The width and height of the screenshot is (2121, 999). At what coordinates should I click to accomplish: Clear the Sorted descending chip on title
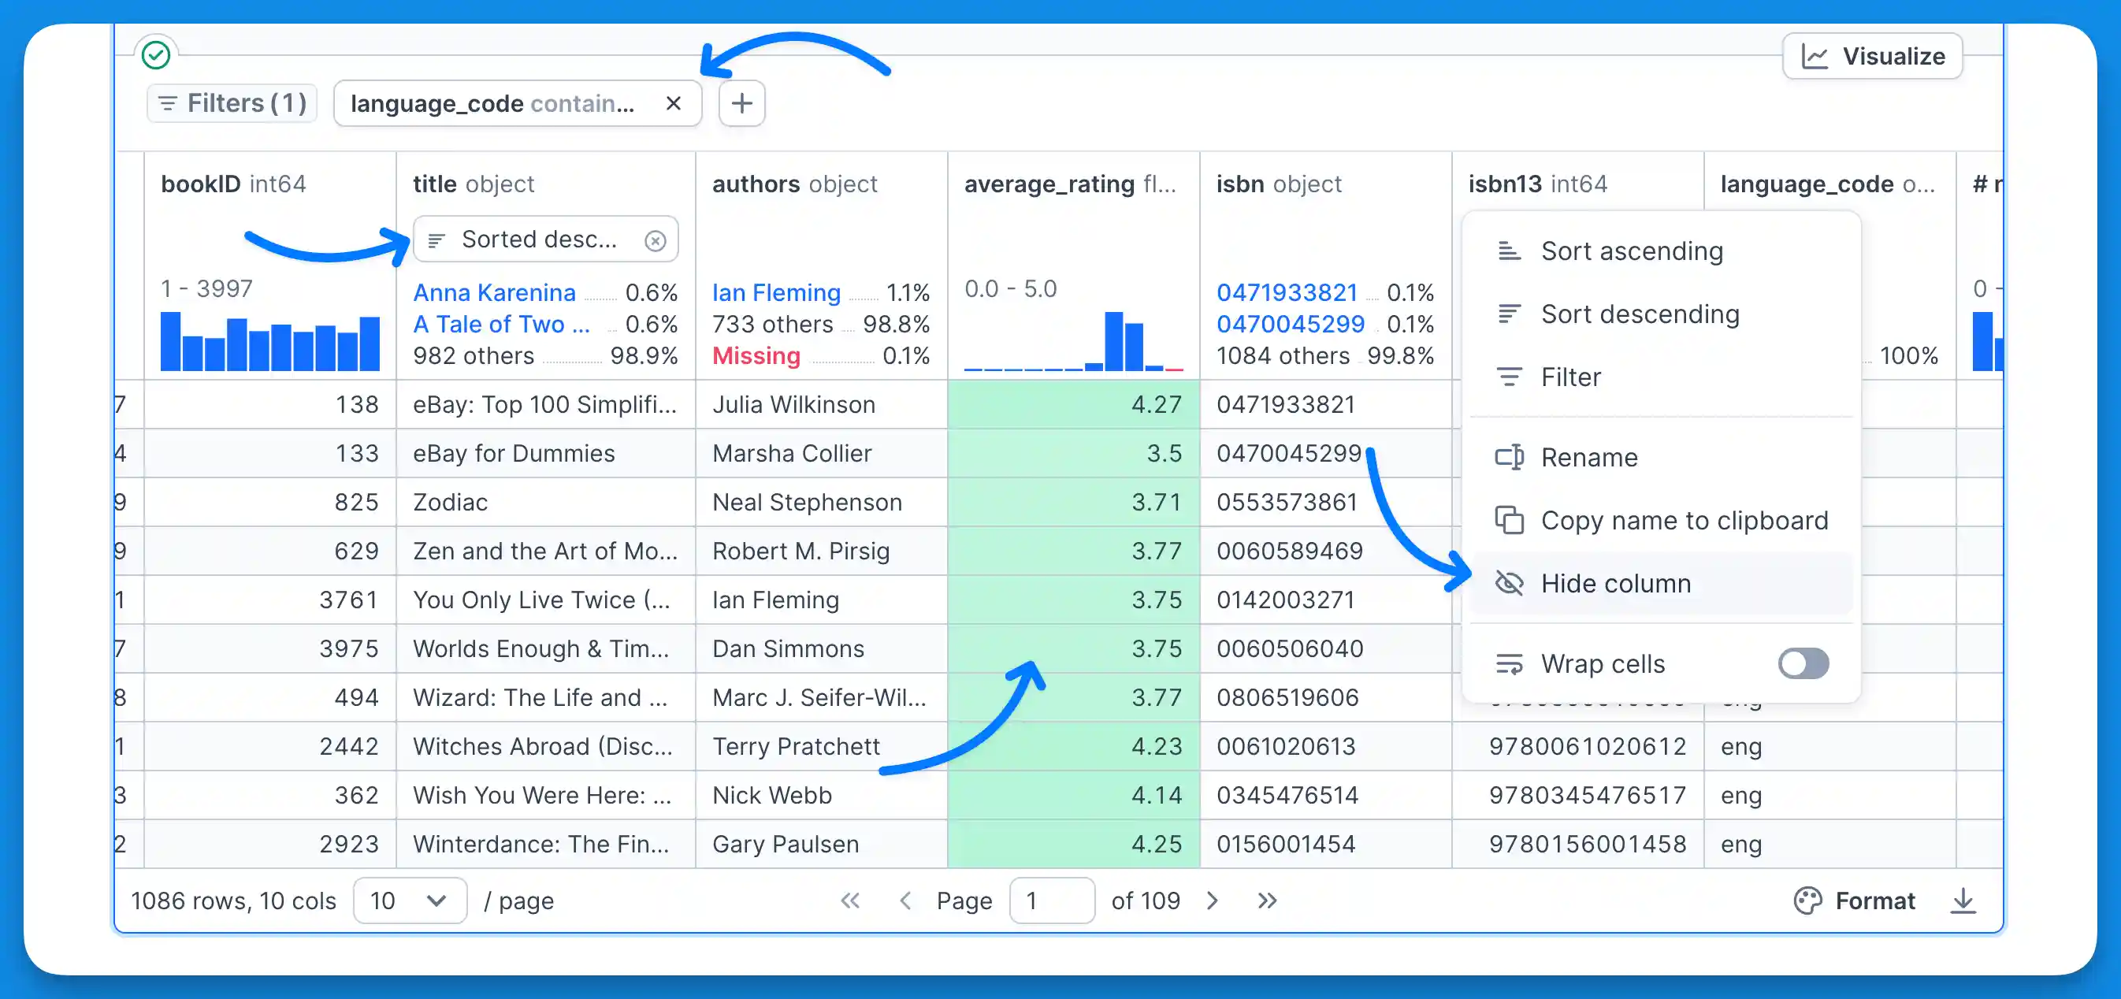coord(655,240)
